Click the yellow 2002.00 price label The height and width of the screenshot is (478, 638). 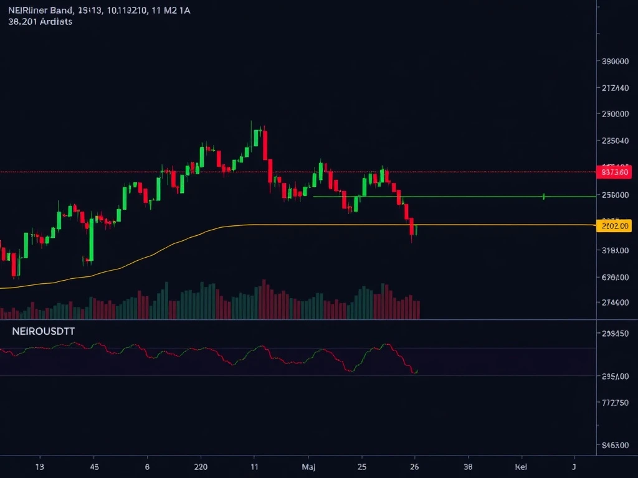pyautogui.click(x=614, y=225)
